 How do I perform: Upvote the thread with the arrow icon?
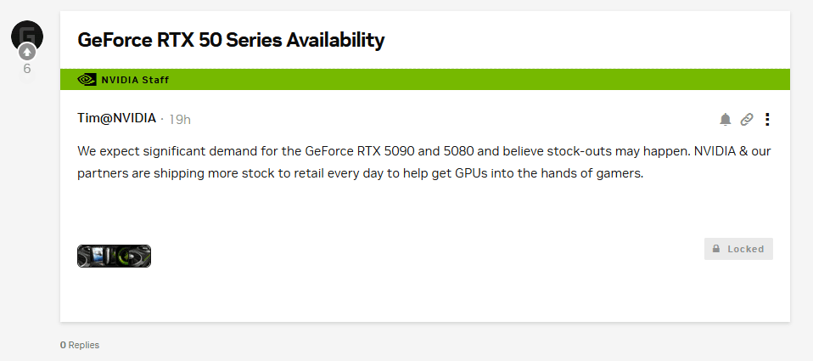pyautogui.click(x=27, y=53)
